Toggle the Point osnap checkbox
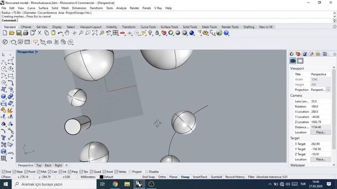337x189 pixels. tap(26, 172)
